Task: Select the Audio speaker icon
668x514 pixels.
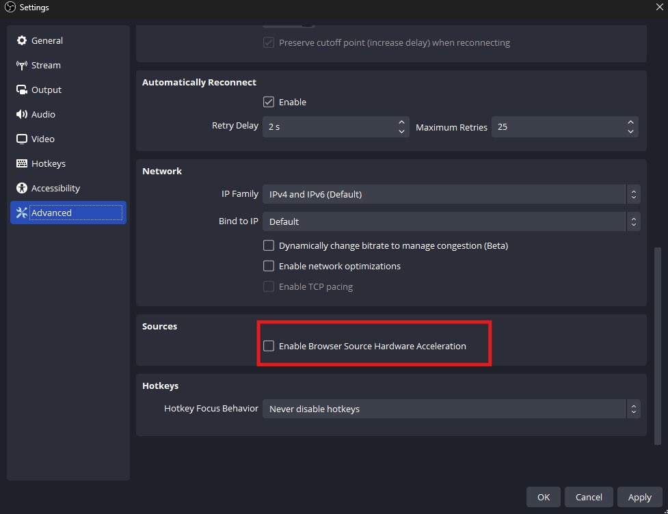Action: coord(22,114)
